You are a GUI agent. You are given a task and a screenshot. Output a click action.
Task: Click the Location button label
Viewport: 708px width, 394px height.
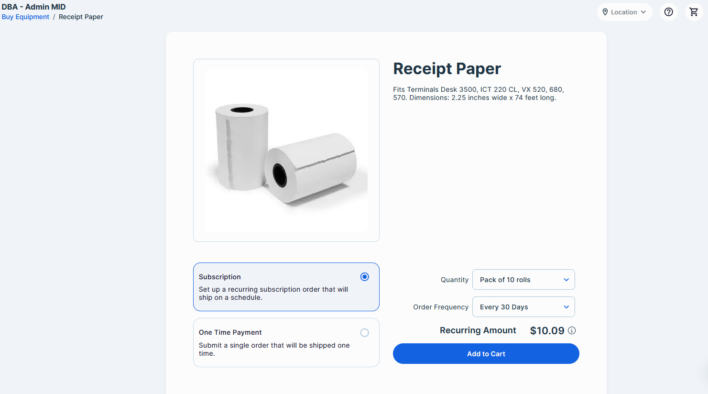(x=624, y=12)
